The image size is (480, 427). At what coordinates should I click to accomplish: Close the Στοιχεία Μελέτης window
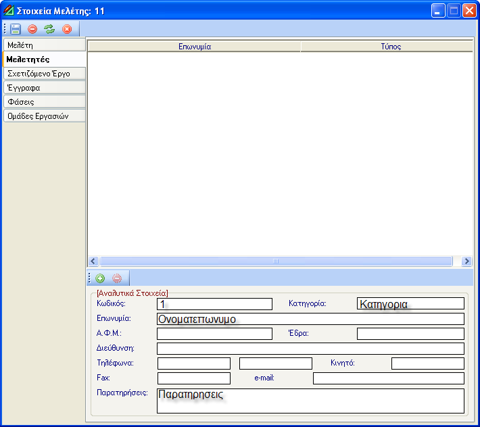[x=469, y=11]
